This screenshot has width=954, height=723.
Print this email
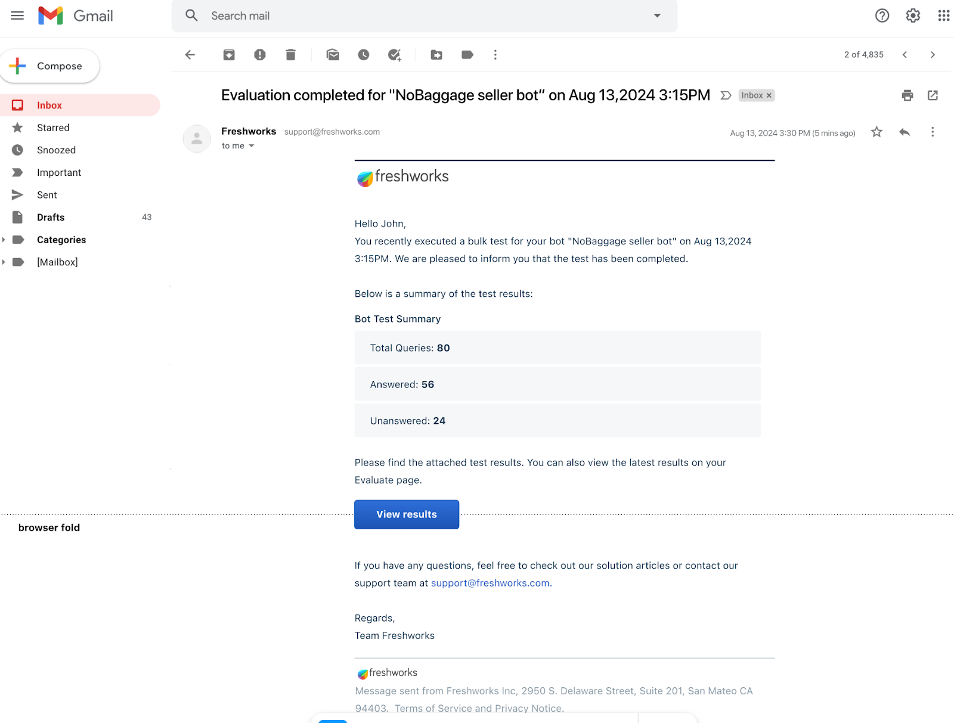[907, 95]
